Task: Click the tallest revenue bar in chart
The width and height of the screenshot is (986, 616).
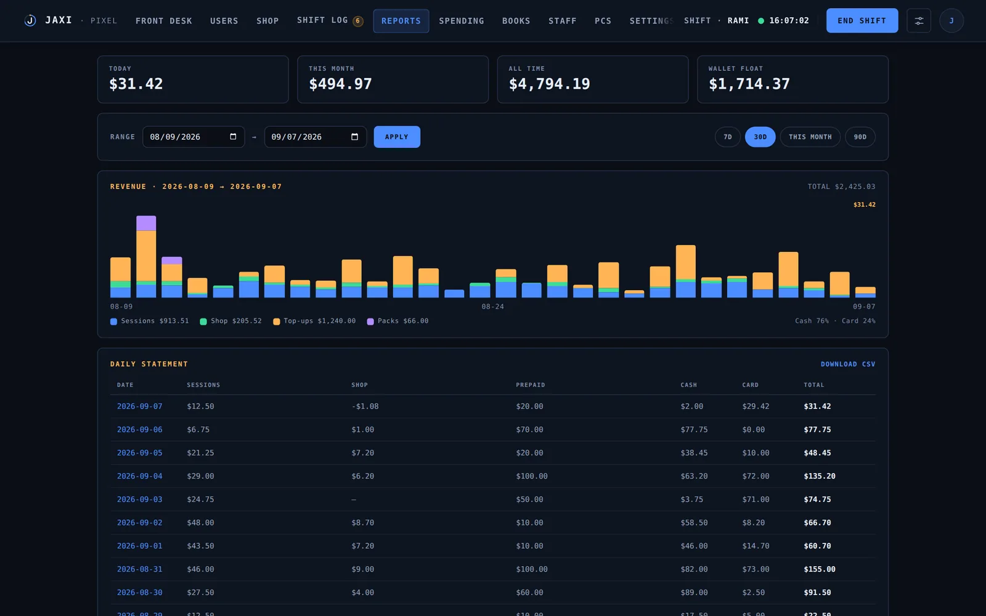Action: coord(146,257)
